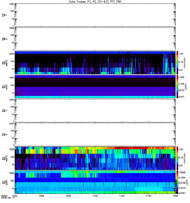The width and height of the screenshot is (190, 203).
Task: Select the thb fbk scm1 spectrogram panel
Action: [x=95, y=87]
